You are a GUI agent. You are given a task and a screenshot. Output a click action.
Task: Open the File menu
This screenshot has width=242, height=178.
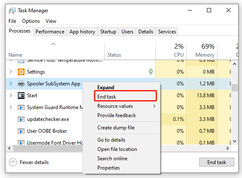pyautogui.click(x=12, y=21)
